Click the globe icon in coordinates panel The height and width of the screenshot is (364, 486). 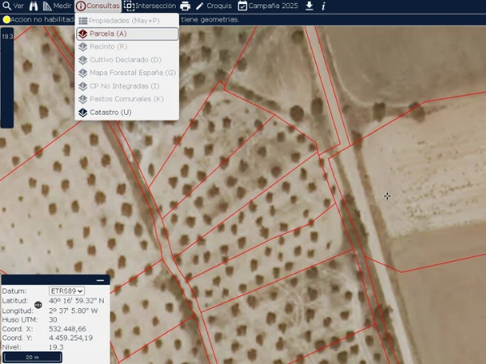point(37,305)
